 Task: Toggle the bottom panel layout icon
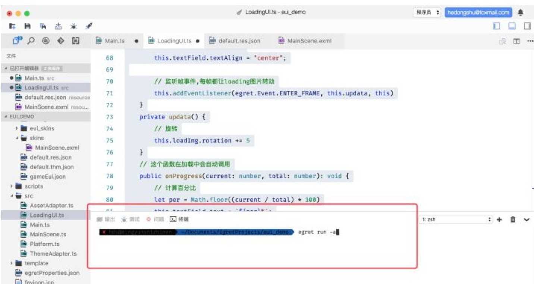pyautogui.click(x=512, y=26)
